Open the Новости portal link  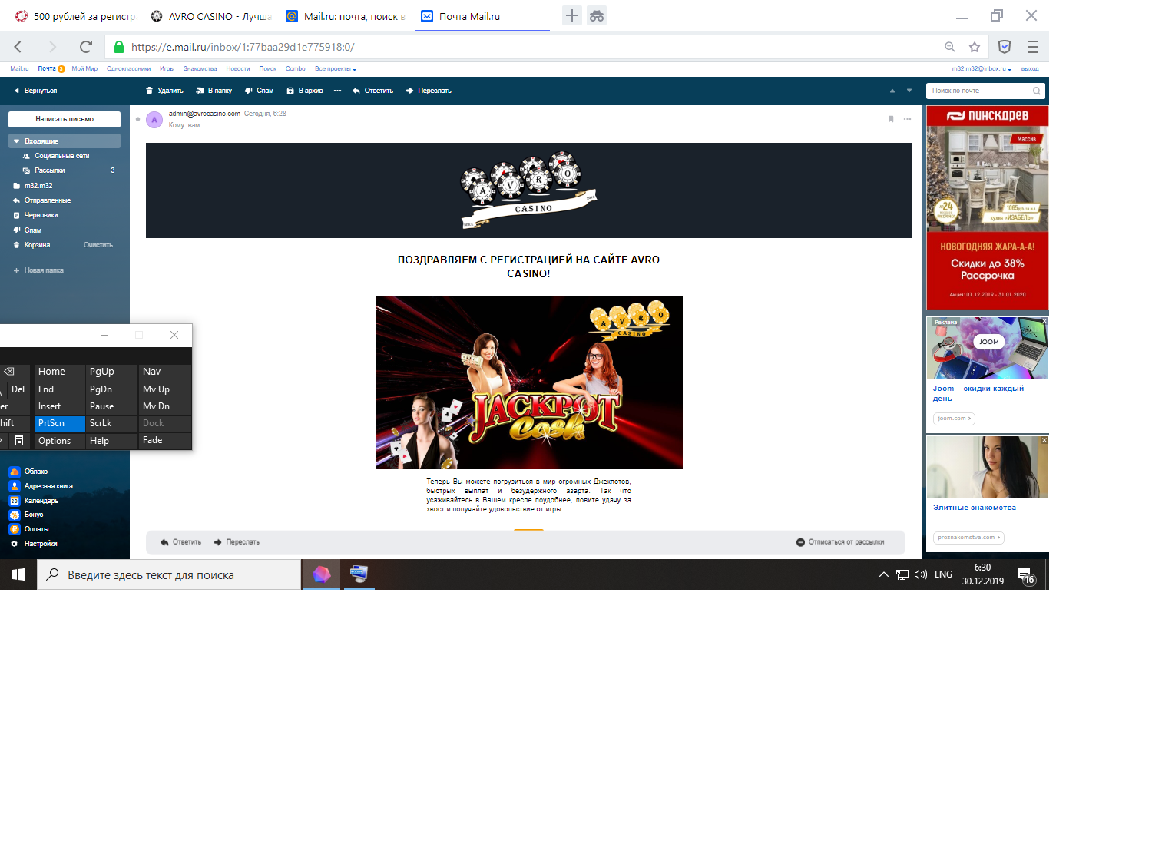click(238, 69)
